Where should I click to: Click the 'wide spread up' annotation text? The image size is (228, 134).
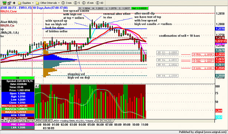tap(57, 21)
